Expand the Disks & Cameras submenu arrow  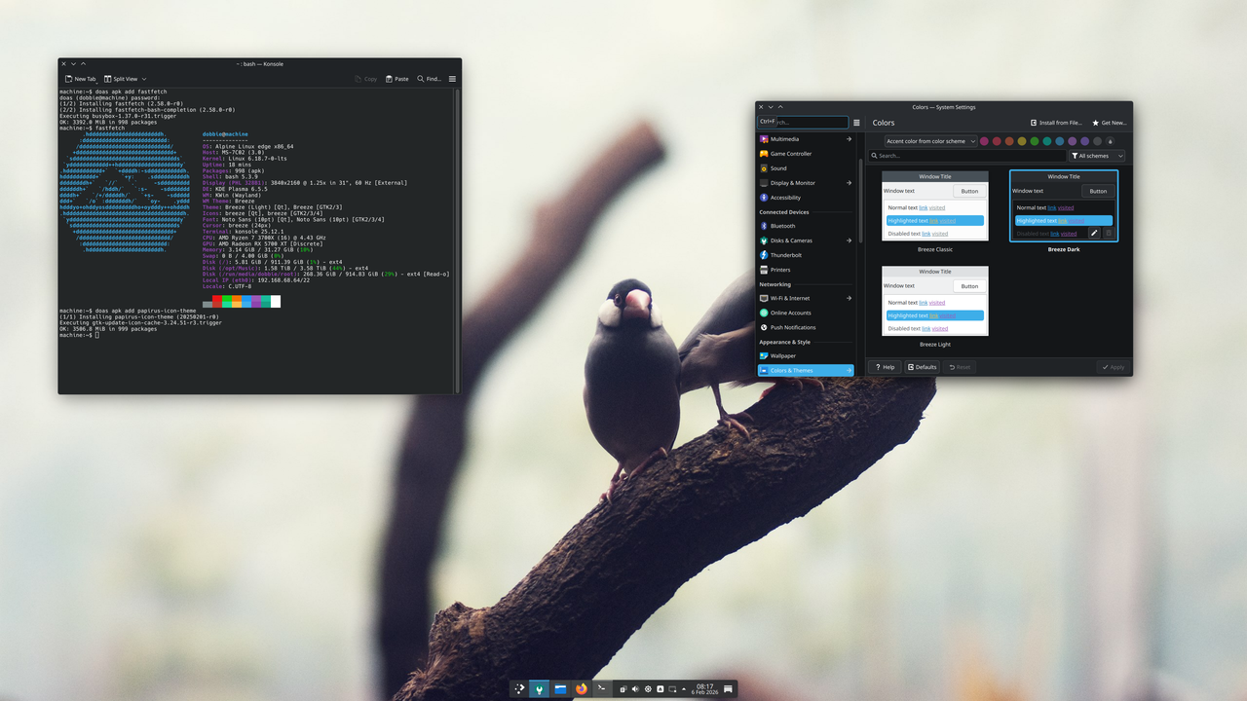tap(849, 240)
